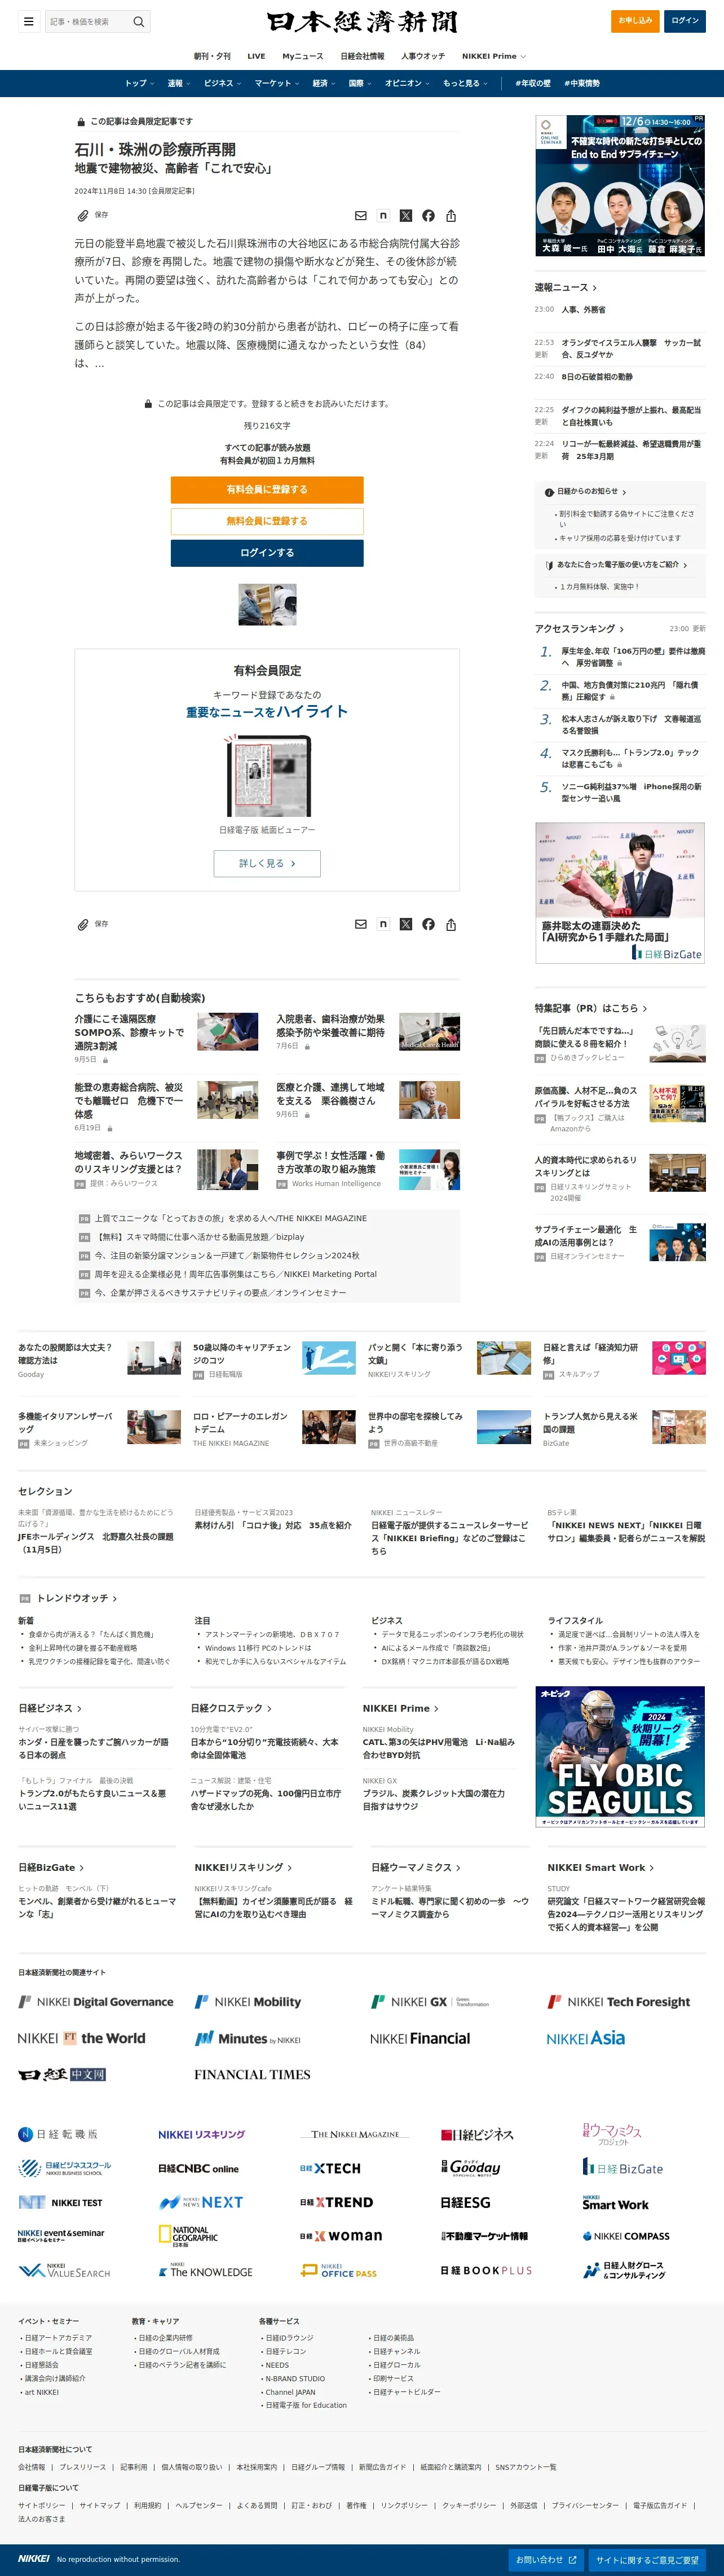Click the upload share icon below article
Screen dimensions: 724x2576
[452, 924]
